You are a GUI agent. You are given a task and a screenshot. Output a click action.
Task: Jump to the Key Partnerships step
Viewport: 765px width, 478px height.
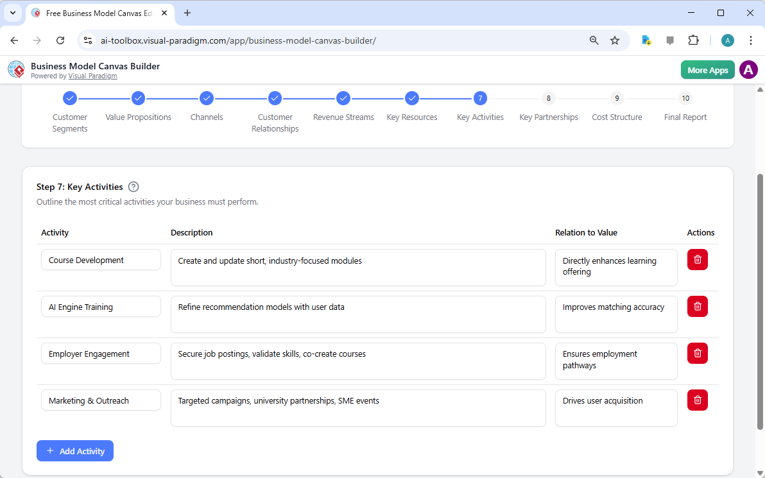pyautogui.click(x=548, y=98)
